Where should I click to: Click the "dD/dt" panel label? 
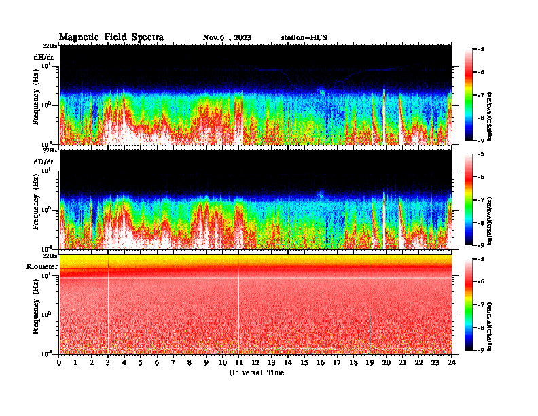[43, 162]
